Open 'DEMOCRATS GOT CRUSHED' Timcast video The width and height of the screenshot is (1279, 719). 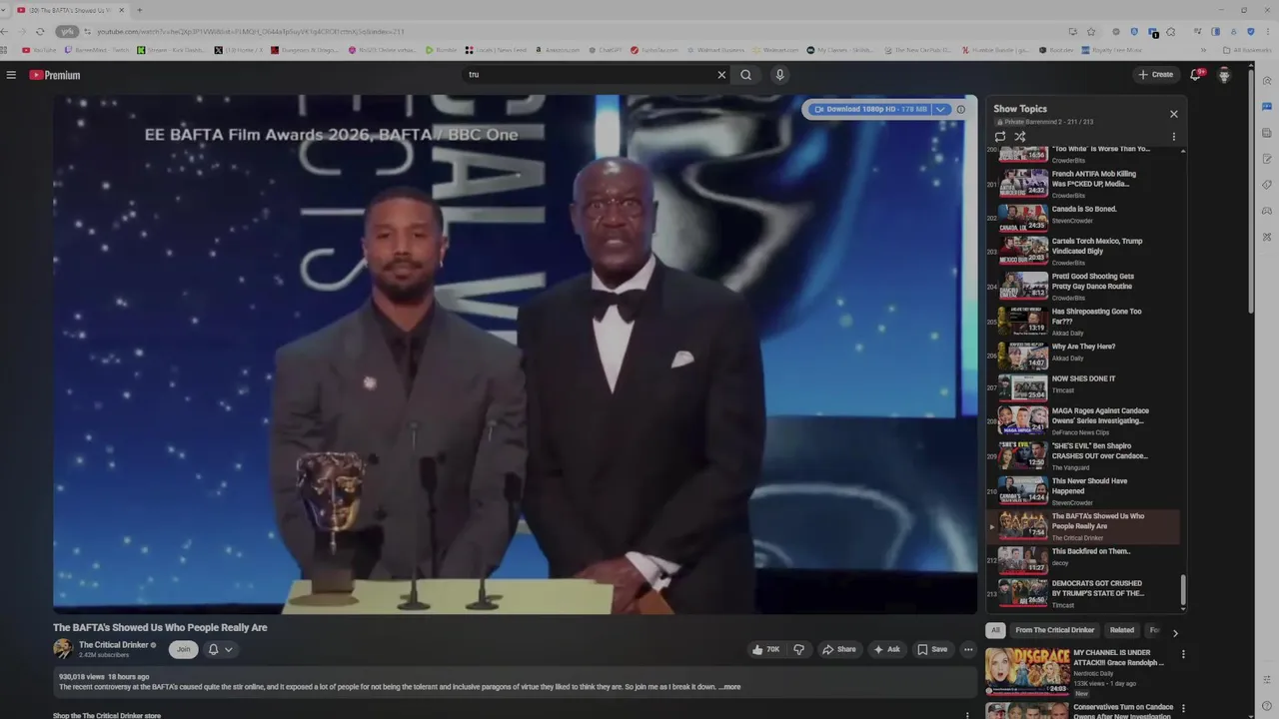(x=1085, y=592)
